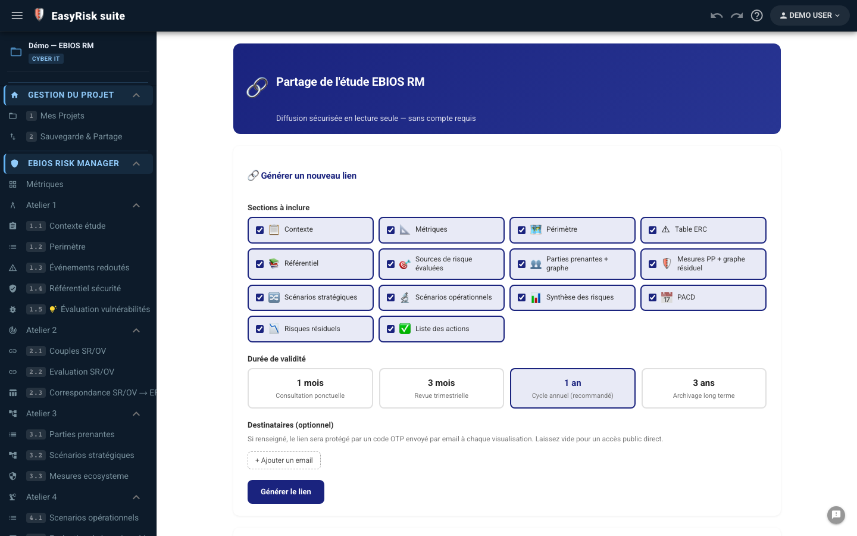Open Mes Projets in the sidebar

(78, 116)
